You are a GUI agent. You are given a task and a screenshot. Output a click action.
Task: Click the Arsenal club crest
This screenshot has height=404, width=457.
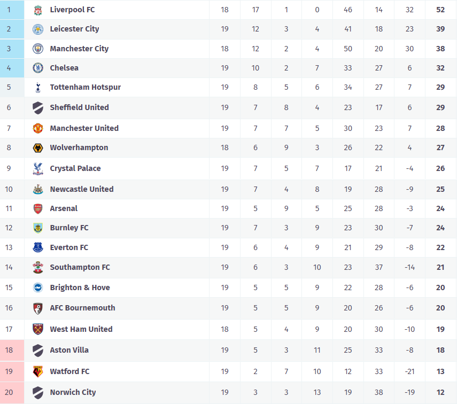[x=38, y=208]
